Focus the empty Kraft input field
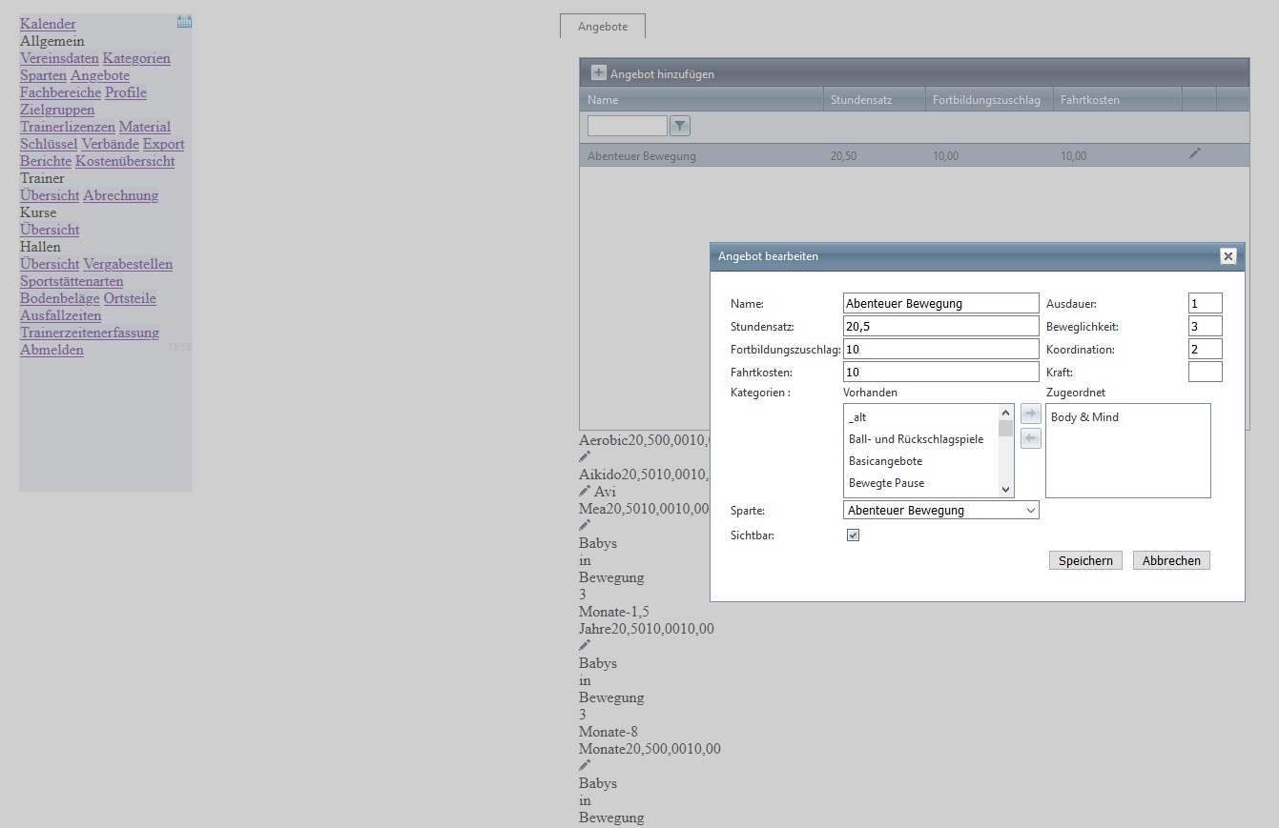This screenshot has height=828, width=1279. [1206, 372]
